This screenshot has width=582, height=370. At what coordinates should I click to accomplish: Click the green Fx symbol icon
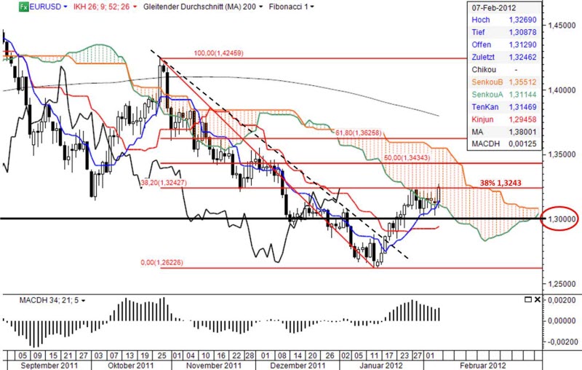click(24, 7)
